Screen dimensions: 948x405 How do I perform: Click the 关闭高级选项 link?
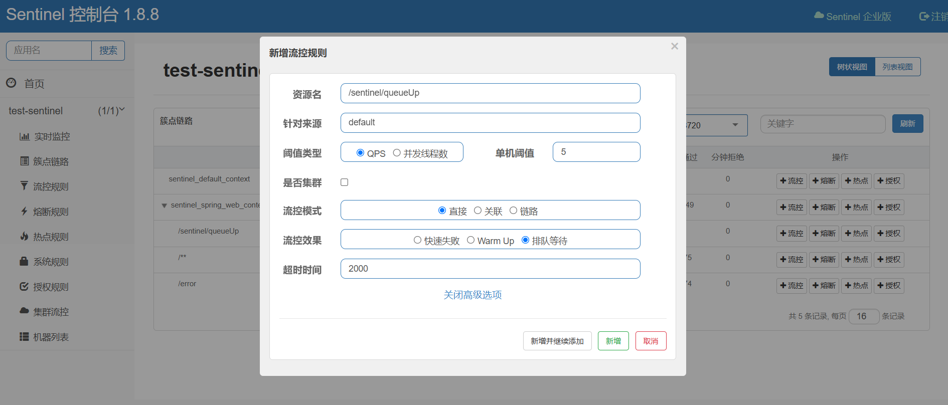point(472,295)
